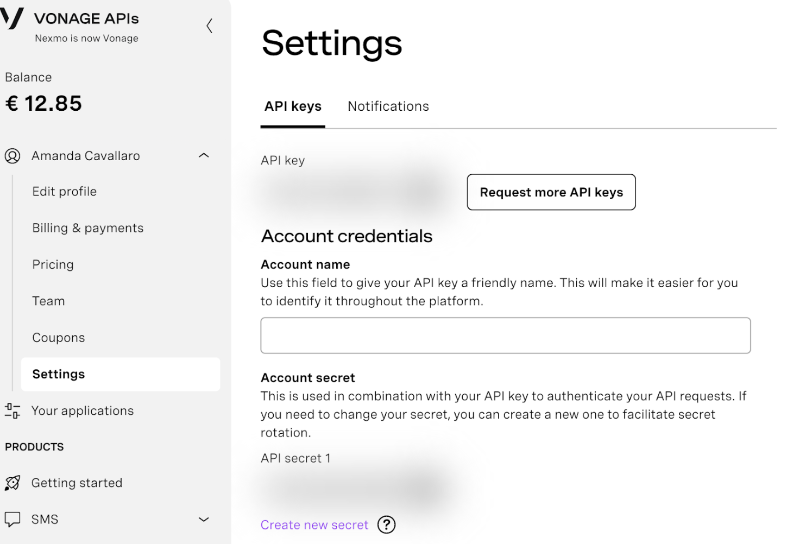Click the SMS menu label

click(x=45, y=520)
